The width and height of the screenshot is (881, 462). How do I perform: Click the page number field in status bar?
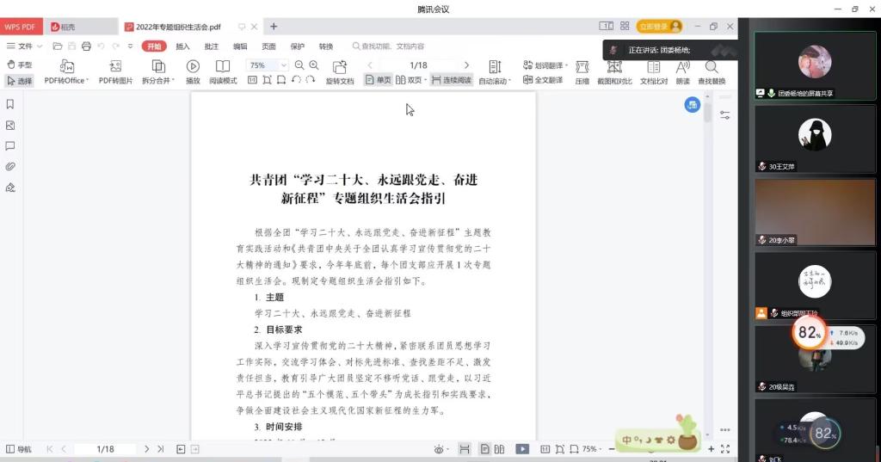[105, 449]
